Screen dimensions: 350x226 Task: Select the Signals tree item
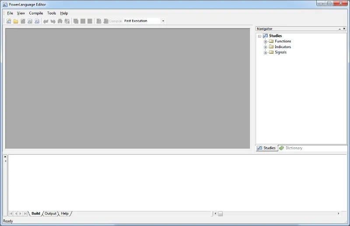click(280, 52)
